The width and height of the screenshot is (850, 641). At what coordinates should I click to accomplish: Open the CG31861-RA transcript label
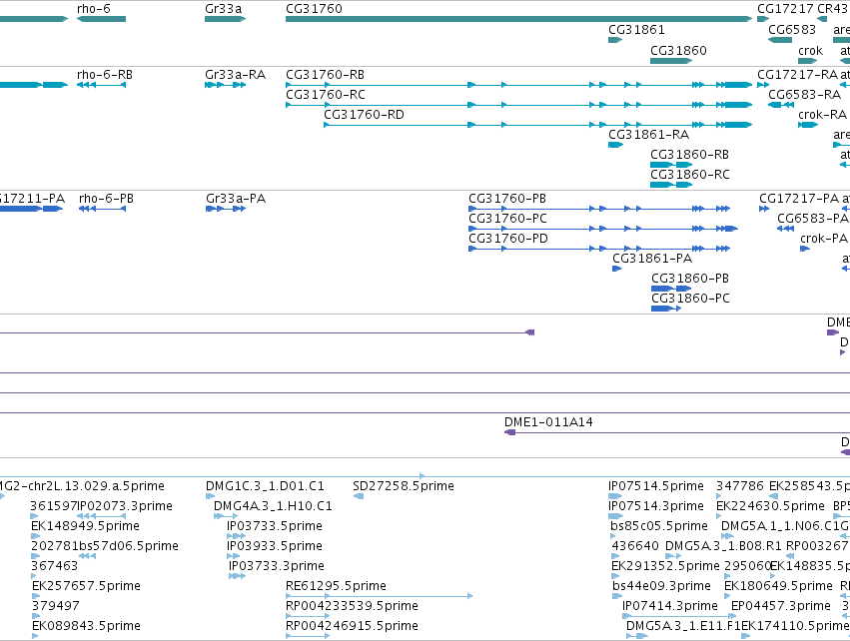649,135
